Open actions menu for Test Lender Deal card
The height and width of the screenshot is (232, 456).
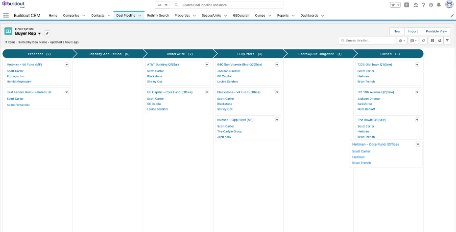tap(67, 92)
